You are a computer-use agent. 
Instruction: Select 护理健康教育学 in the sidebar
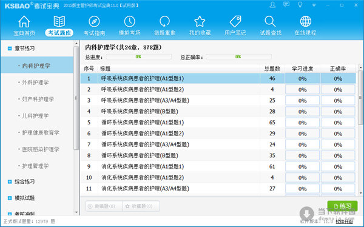(41, 133)
